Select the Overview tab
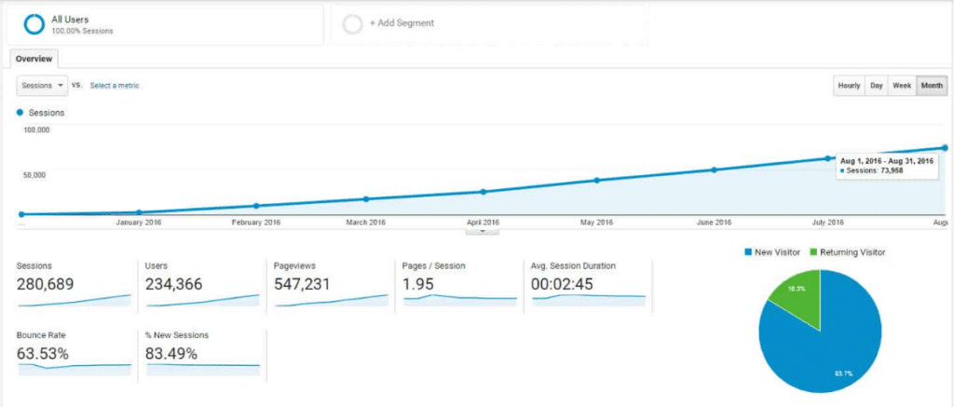 coord(34,59)
